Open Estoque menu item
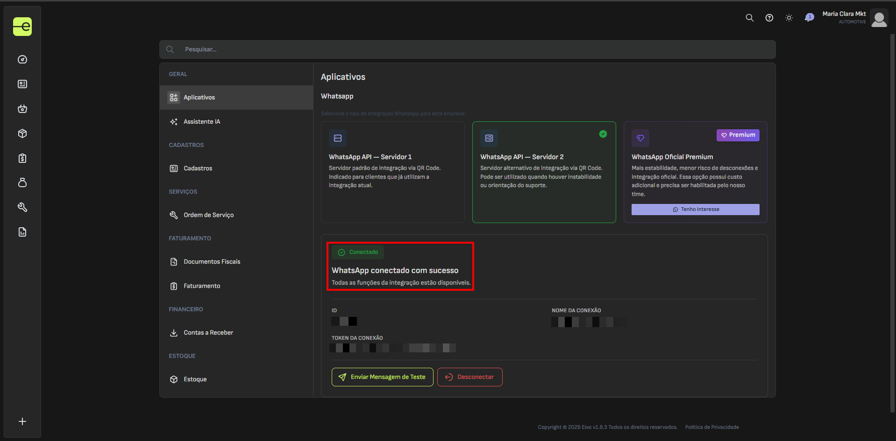The width and height of the screenshot is (896, 441). point(236,379)
